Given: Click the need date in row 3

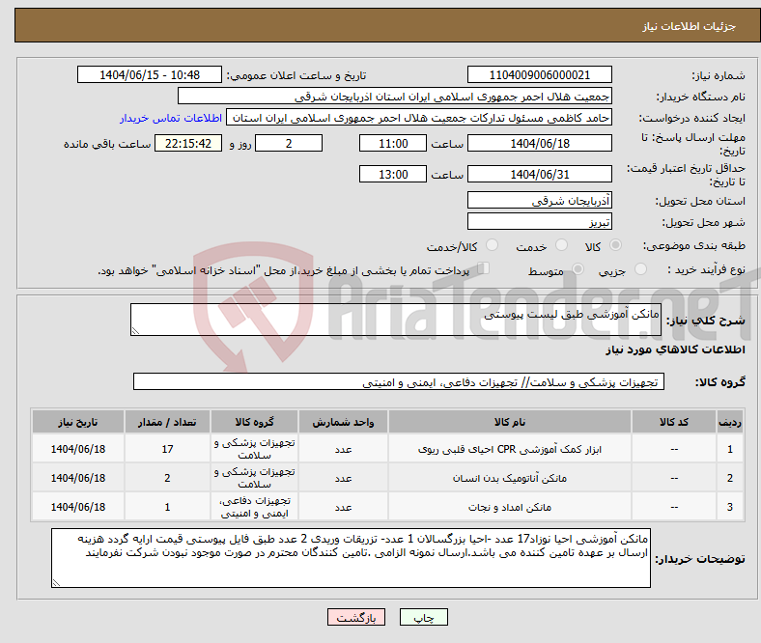Looking at the screenshot, I should point(77,507).
